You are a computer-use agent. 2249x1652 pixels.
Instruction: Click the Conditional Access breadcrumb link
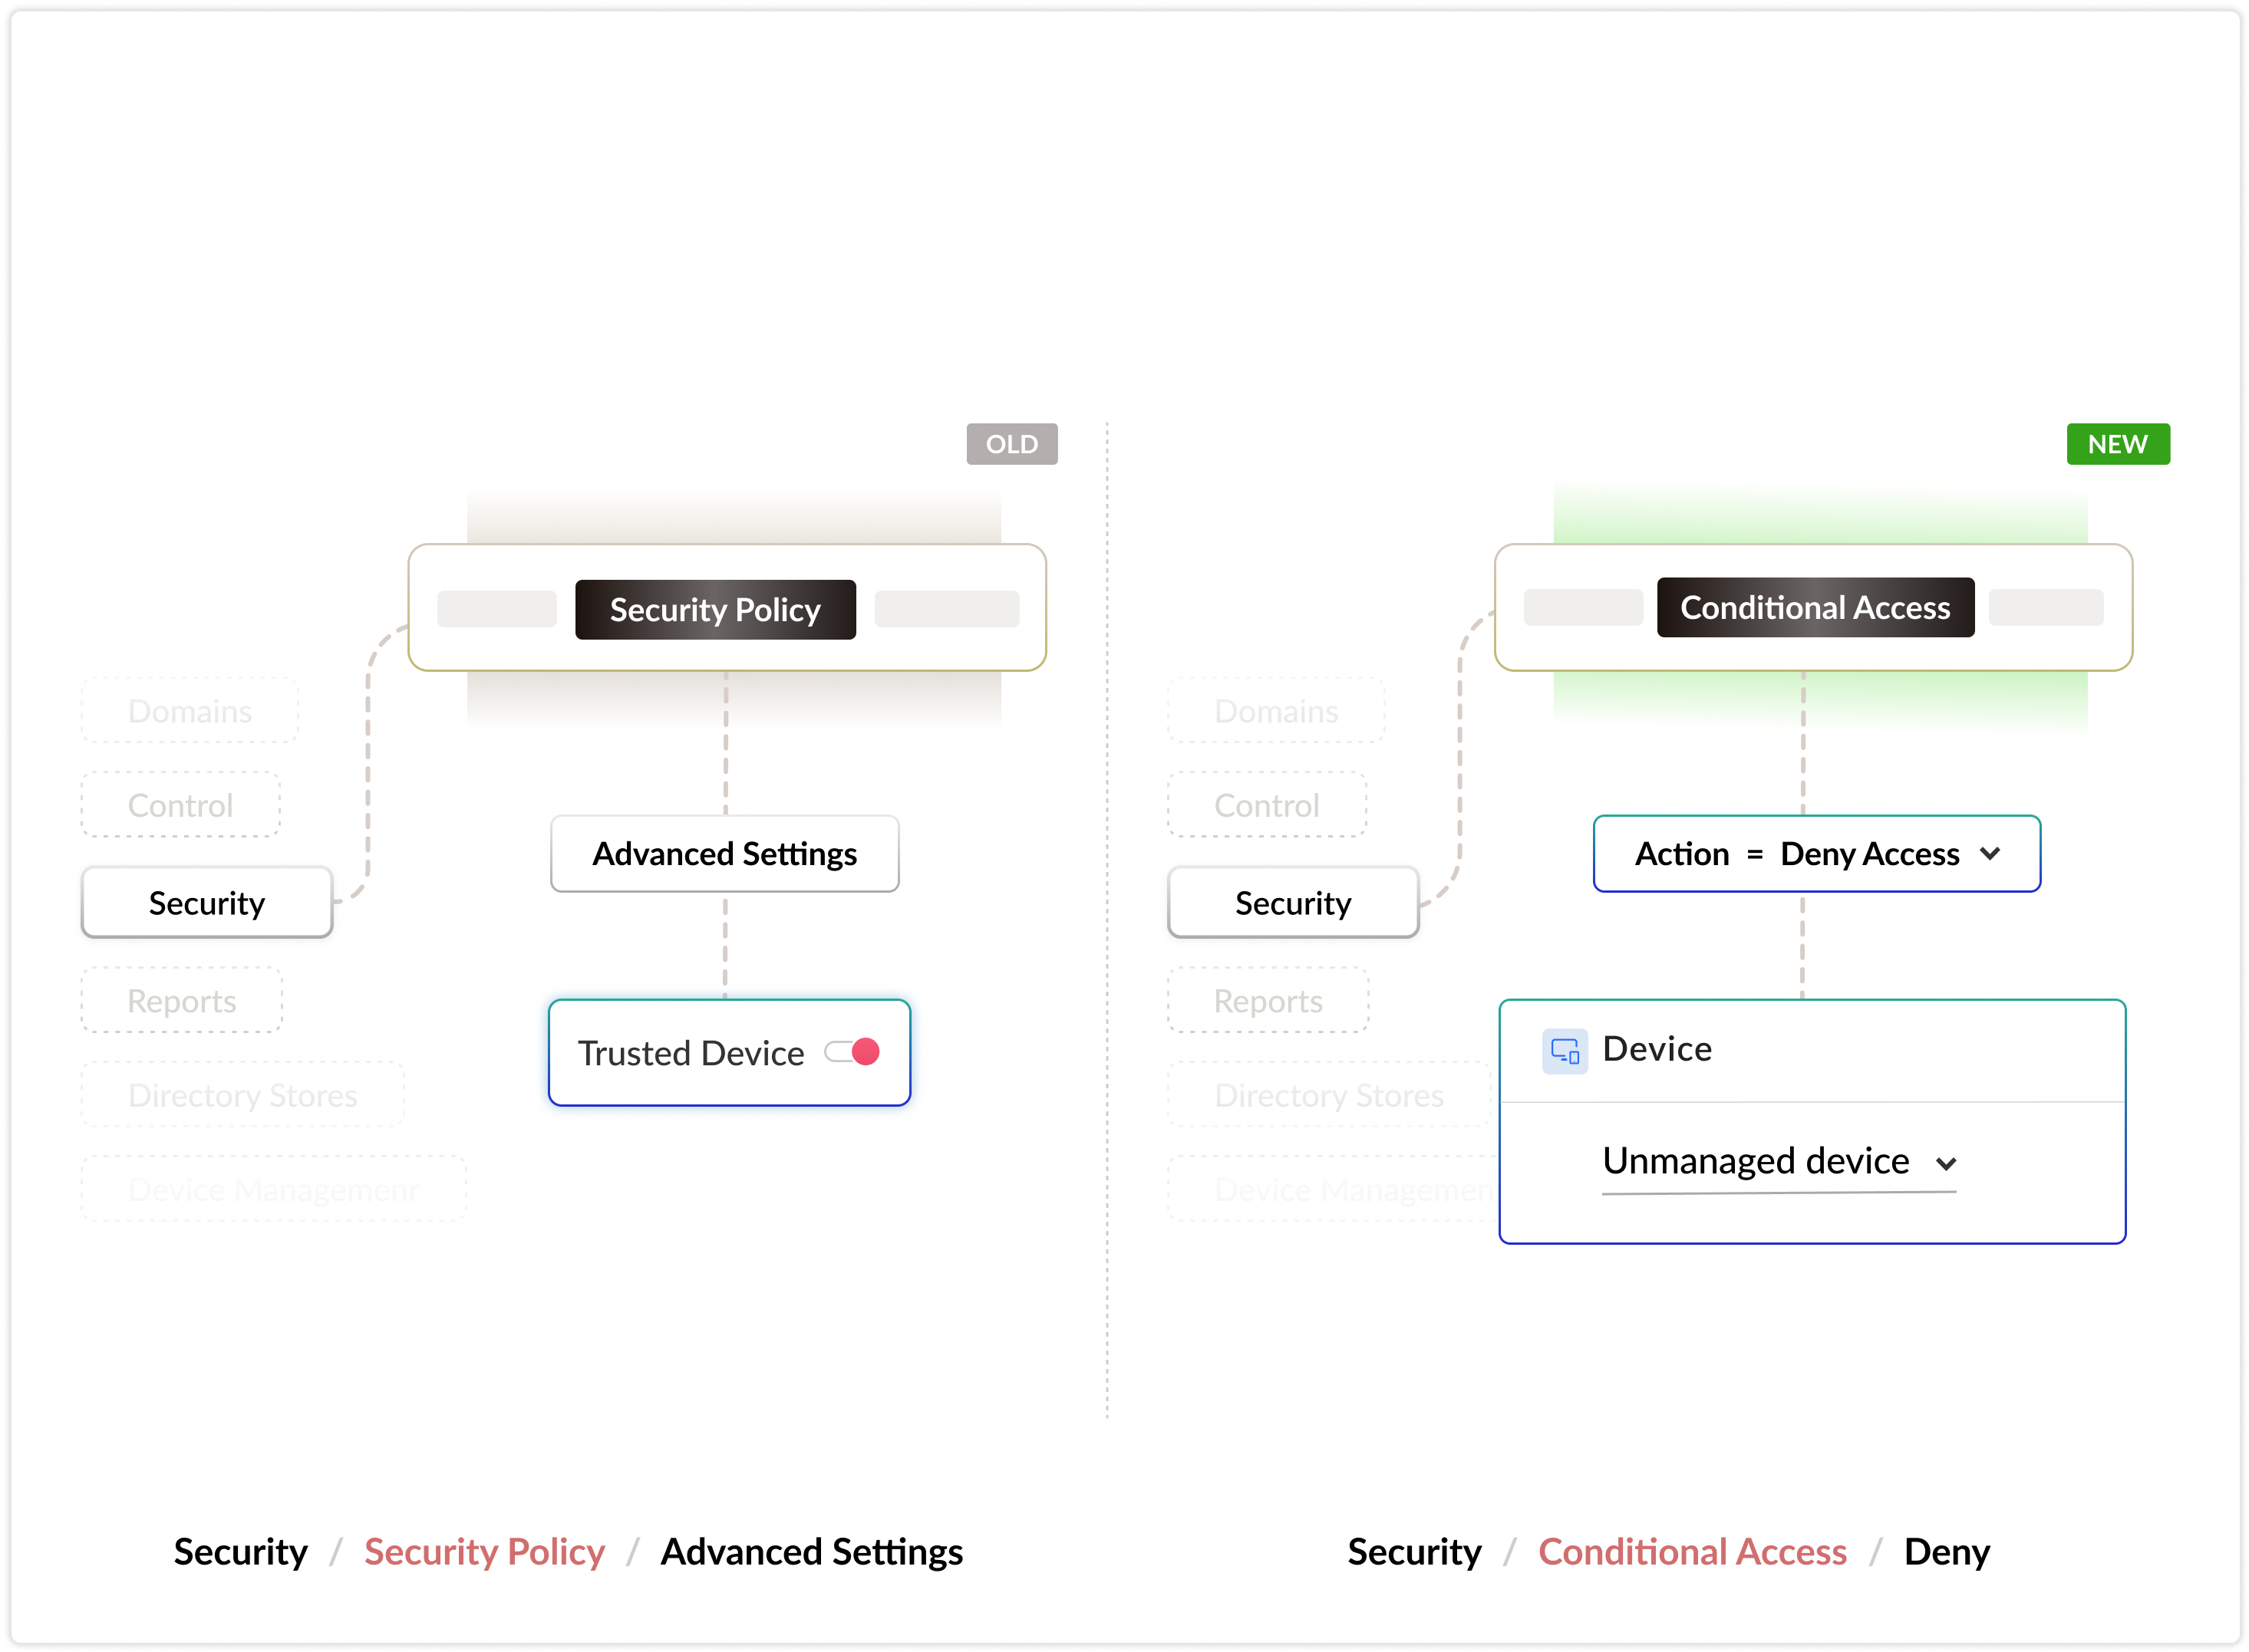1692,1551
